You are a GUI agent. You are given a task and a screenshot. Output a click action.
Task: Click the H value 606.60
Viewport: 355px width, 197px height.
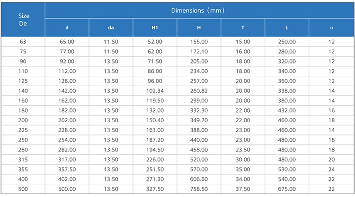click(x=199, y=179)
